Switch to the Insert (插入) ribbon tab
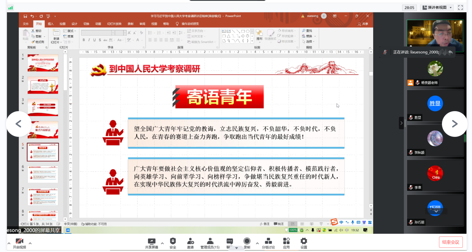This screenshot has width=472, height=252. [x=50, y=24]
